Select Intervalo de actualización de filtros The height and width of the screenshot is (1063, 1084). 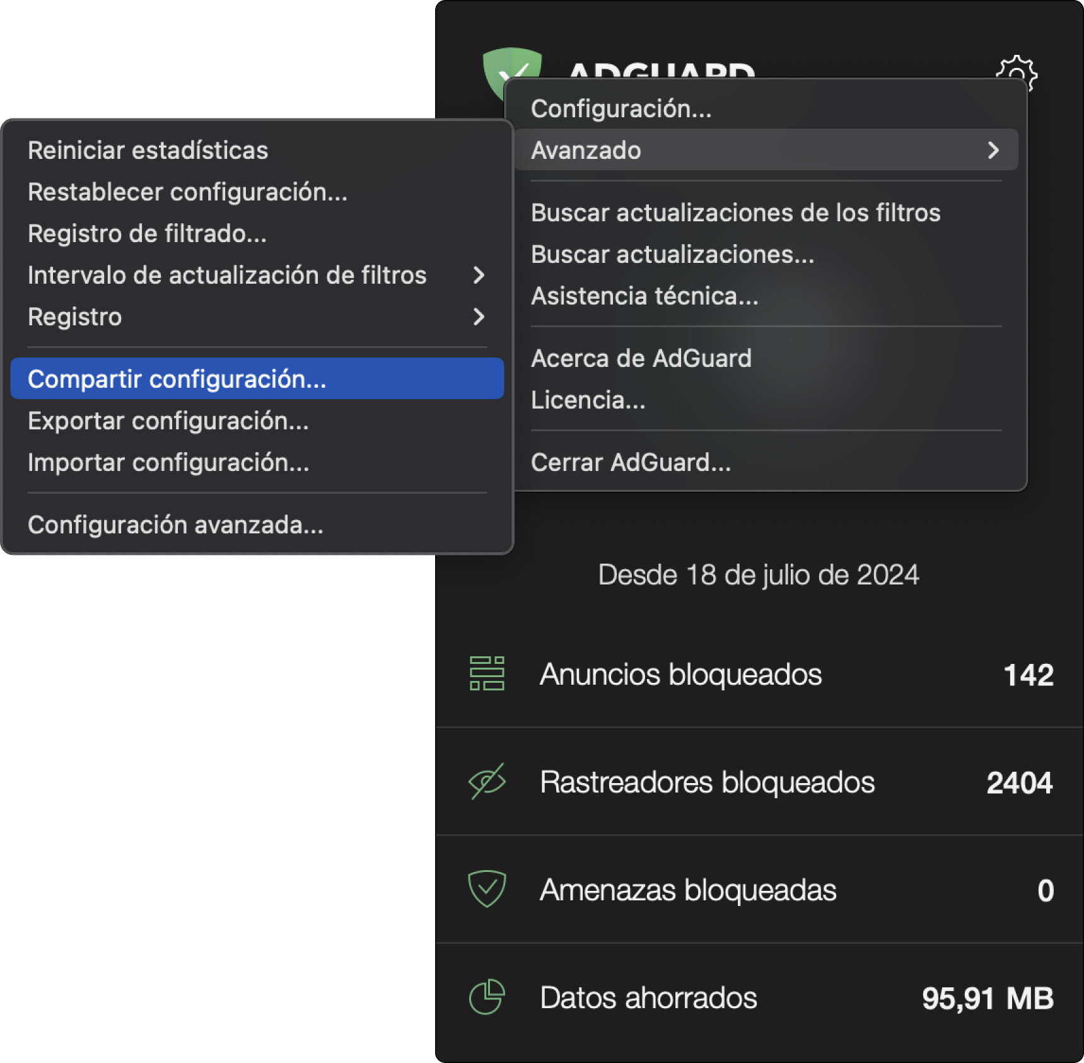[257, 275]
